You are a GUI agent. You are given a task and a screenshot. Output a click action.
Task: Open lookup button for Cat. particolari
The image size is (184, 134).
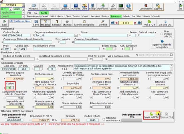pos(131,49)
